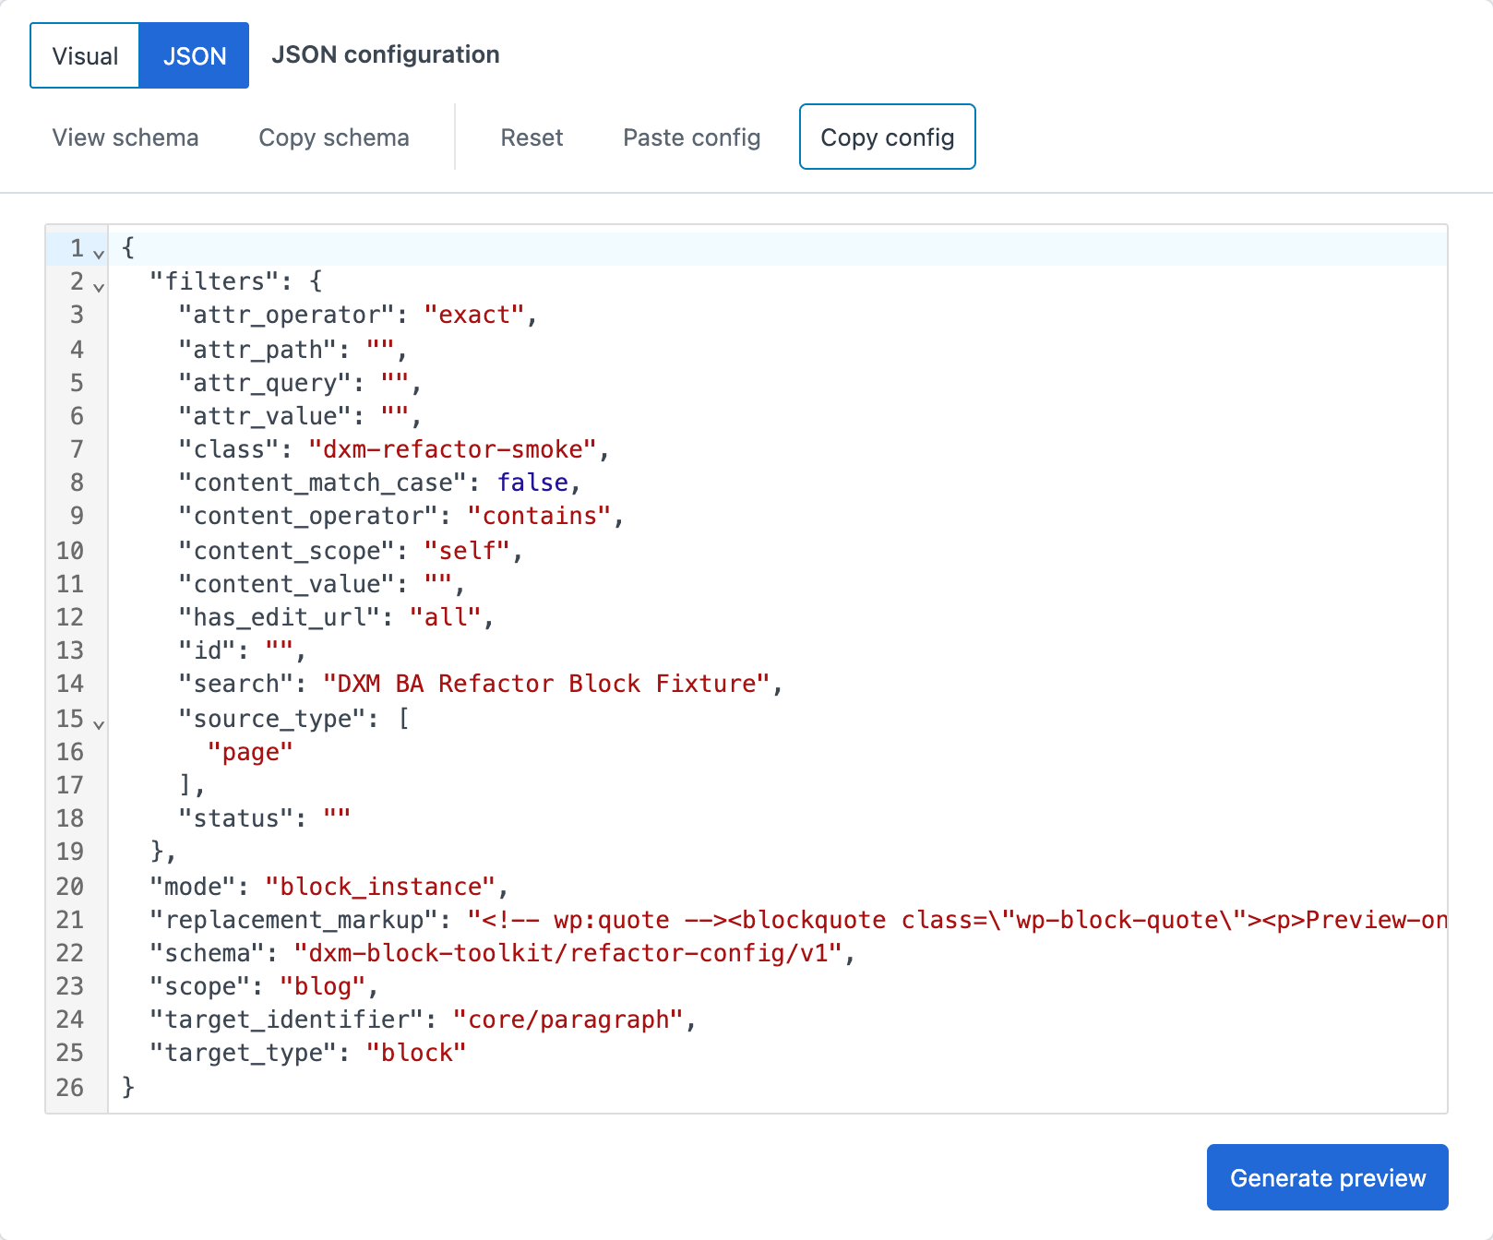Screen dimensions: 1493x1240
Task: Click the closing brace on line 26
Action: coord(128,1087)
